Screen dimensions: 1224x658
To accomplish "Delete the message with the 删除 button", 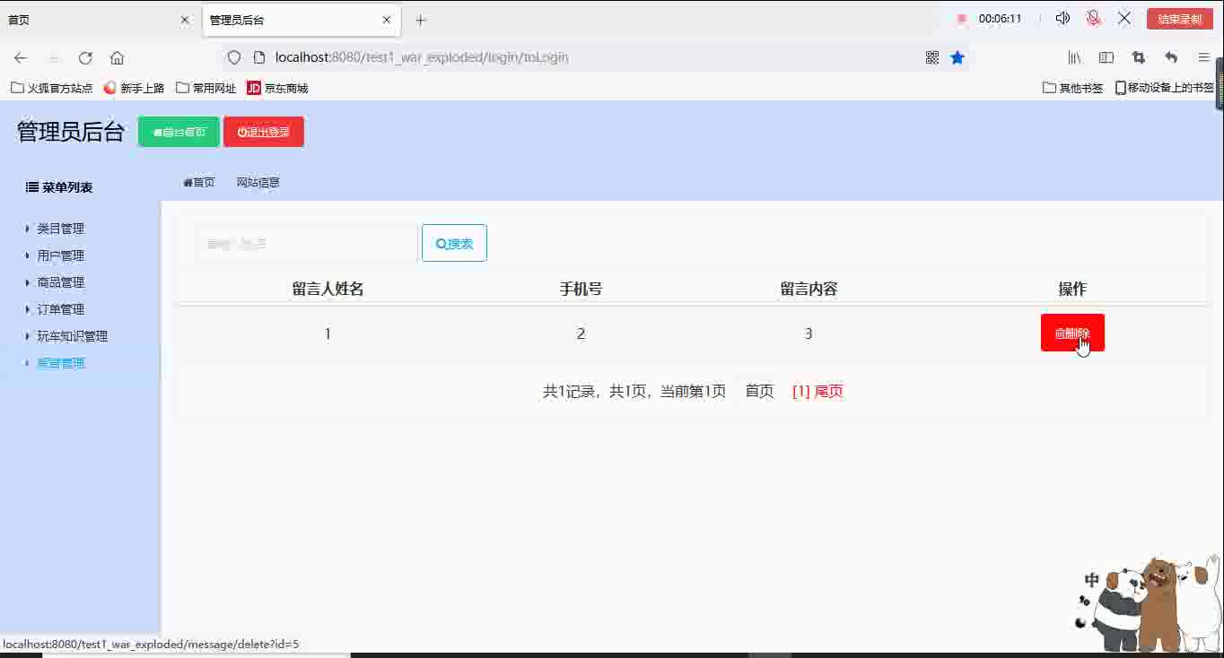I will point(1072,333).
